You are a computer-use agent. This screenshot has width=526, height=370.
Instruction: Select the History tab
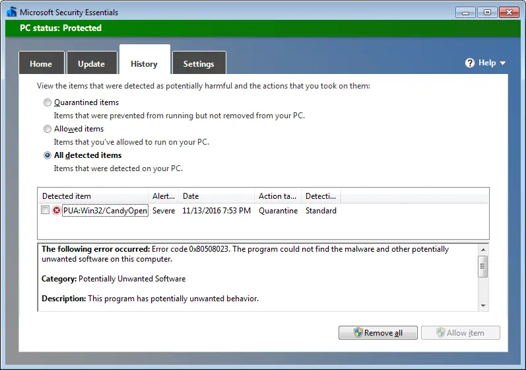click(x=145, y=59)
